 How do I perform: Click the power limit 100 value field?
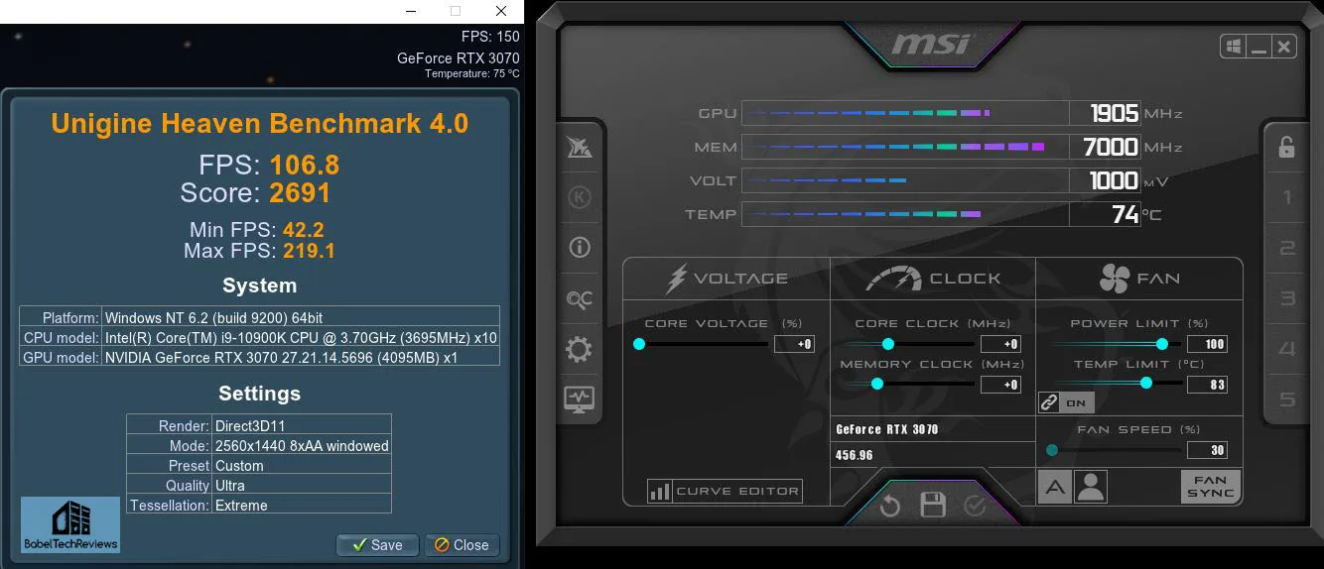coord(1207,344)
